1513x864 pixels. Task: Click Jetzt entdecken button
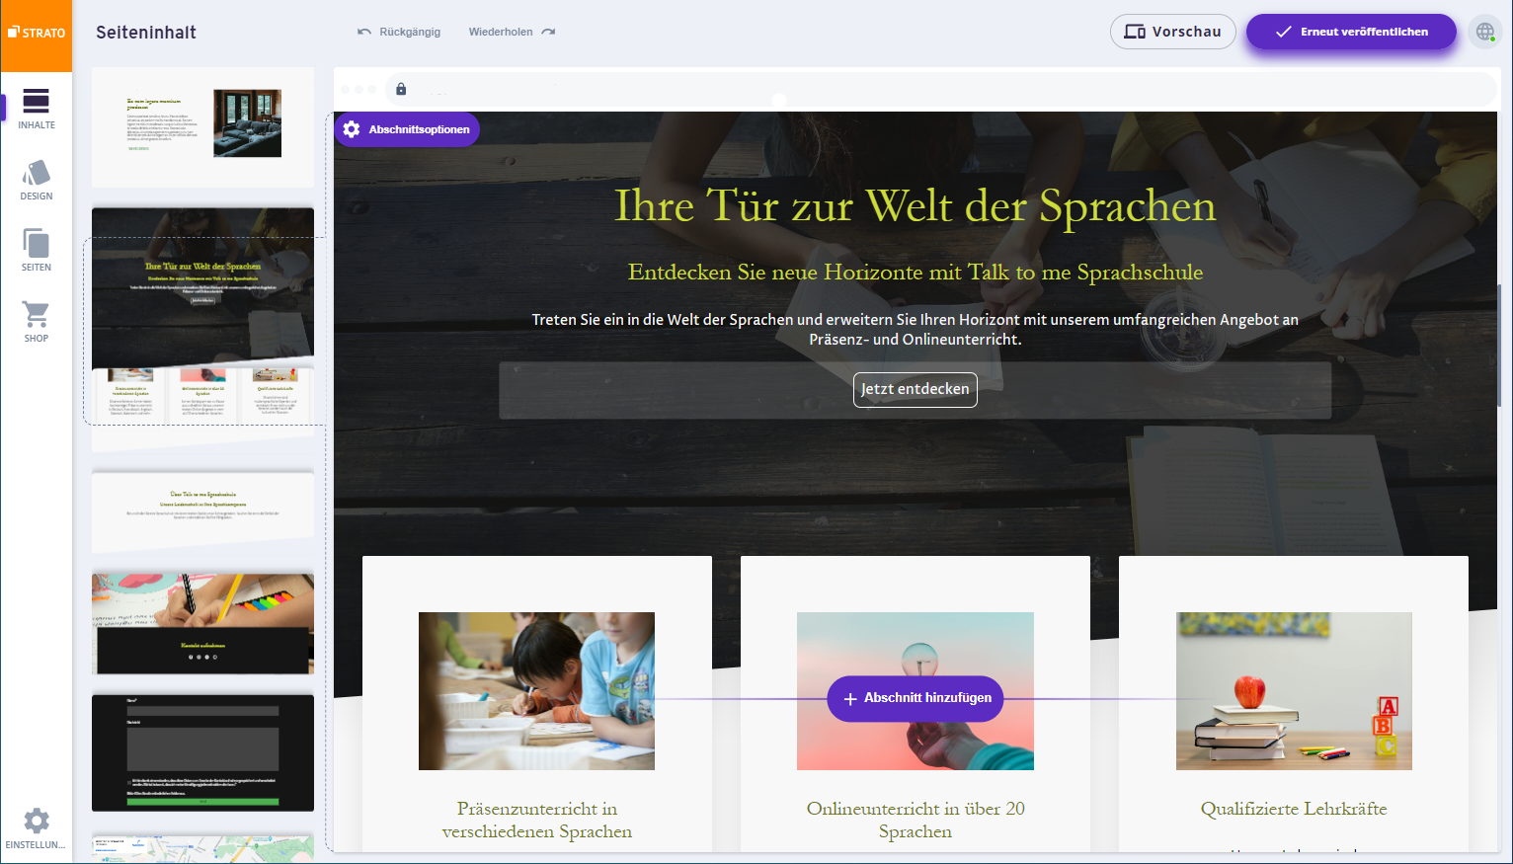coord(916,389)
